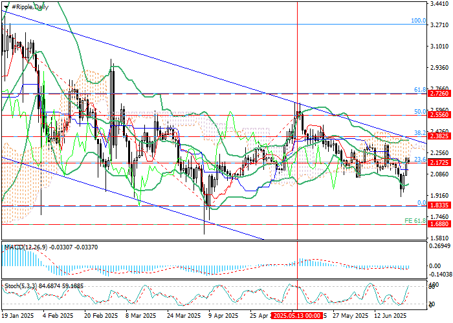The height and width of the screenshot is (323, 453).
Task: Select the 1.8335 support price label
Action: [439, 206]
